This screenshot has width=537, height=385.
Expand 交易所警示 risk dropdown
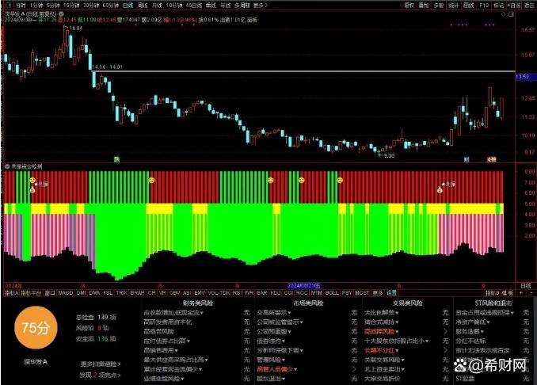click(274, 313)
